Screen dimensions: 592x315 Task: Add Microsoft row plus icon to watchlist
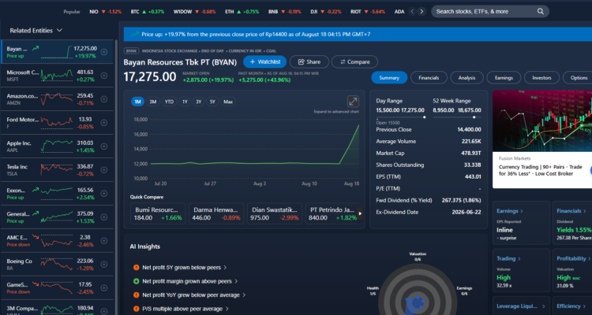coord(104,76)
